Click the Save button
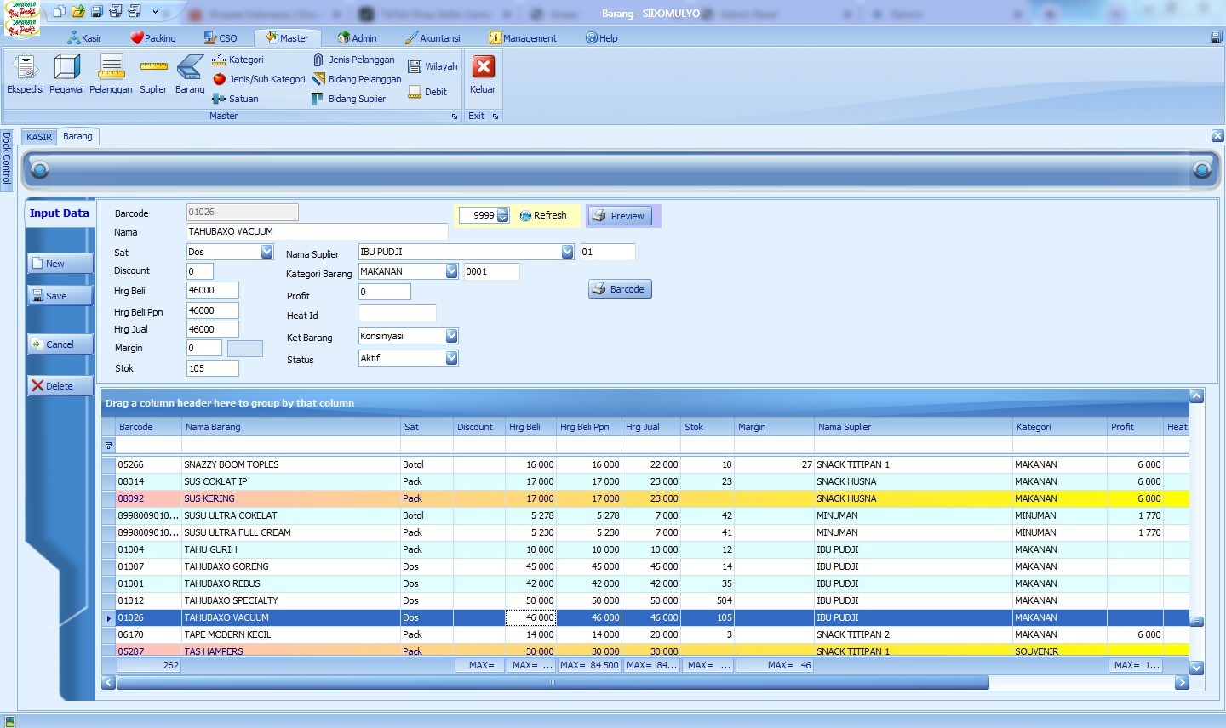 point(60,296)
